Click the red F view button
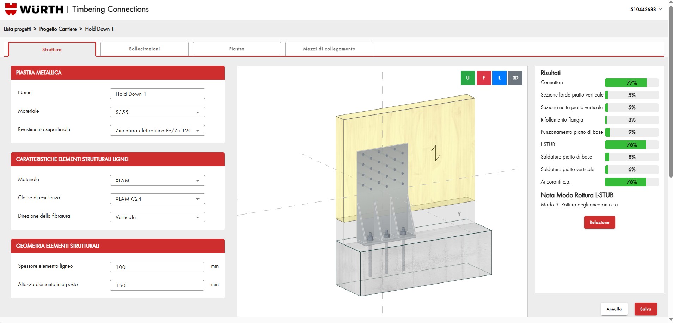Image resolution: width=673 pixels, height=323 pixels. click(x=483, y=78)
